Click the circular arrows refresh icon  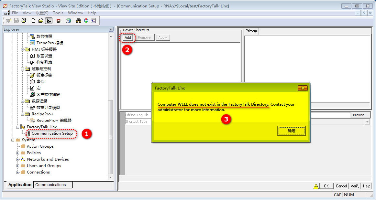click(86, 21)
